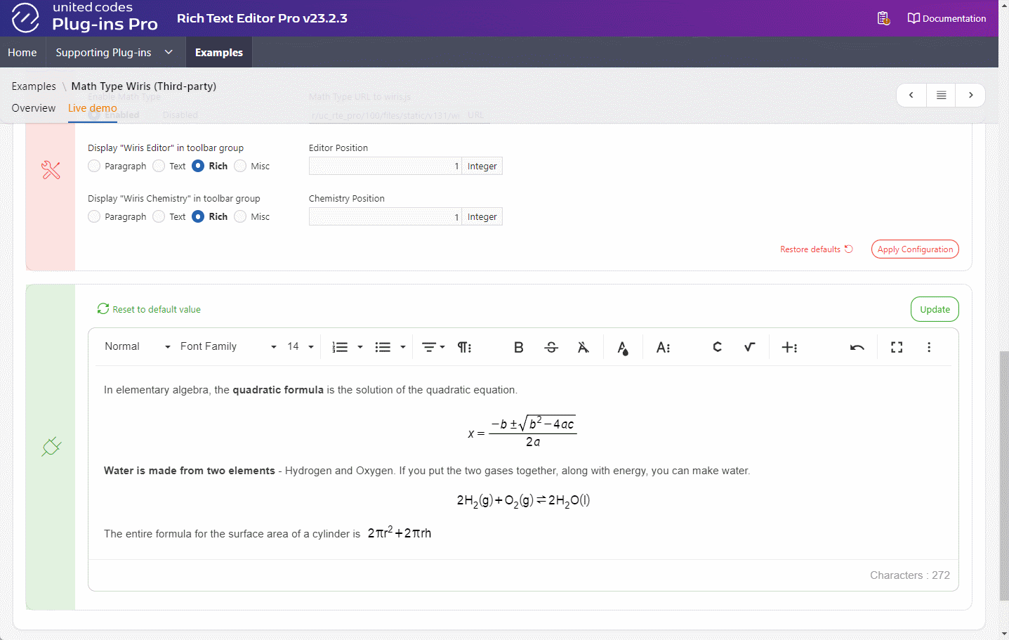Screen dimensions: 1009x640
Task: Click the Integer label for Editor Position
Action: tap(482, 166)
